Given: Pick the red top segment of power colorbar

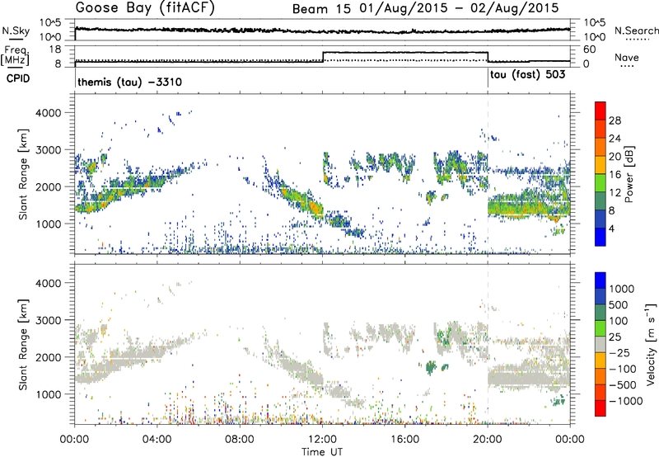Looking at the screenshot, I should pyautogui.click(x=601, y=111).
